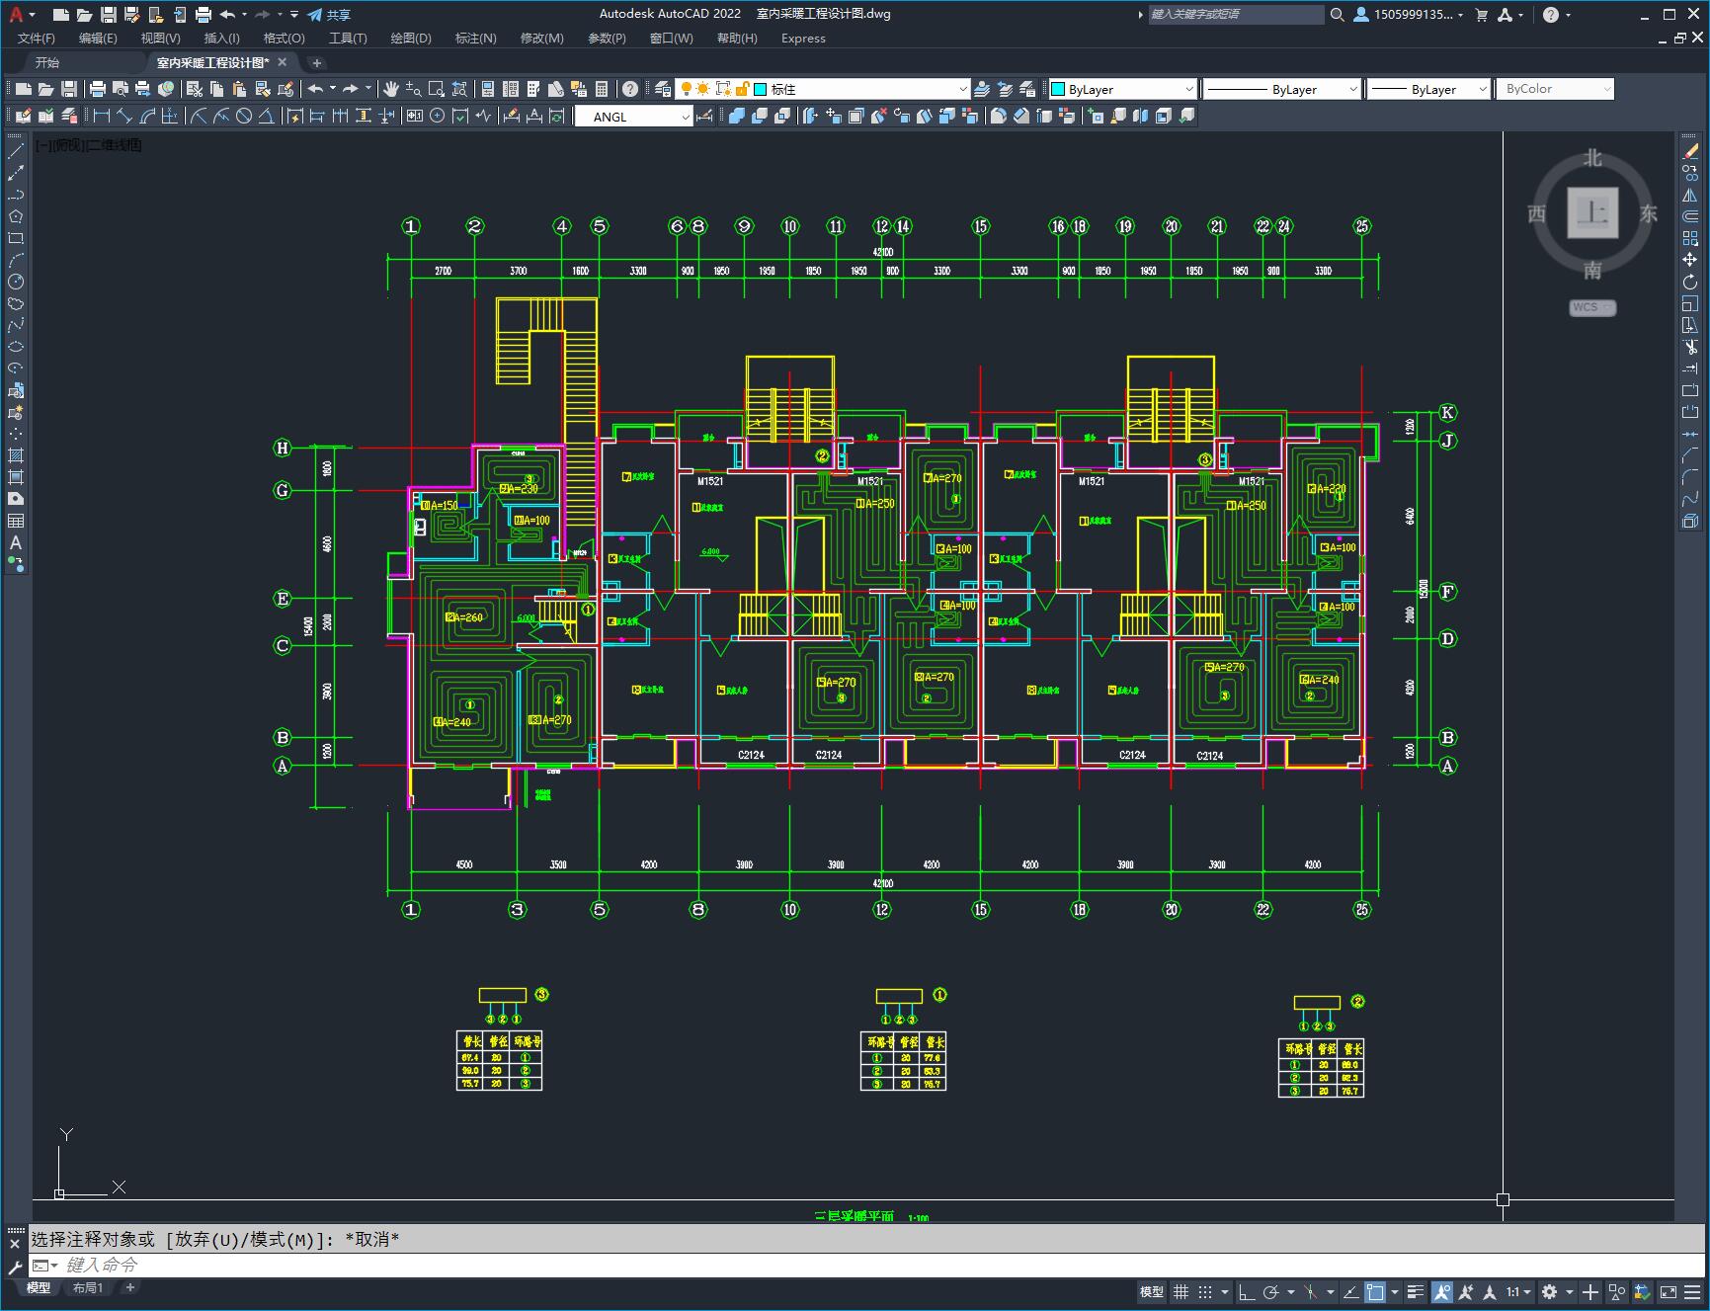Click the Autodesk App Store cart icon
Screen dimensions: 1710x1311
(1481, 14)
